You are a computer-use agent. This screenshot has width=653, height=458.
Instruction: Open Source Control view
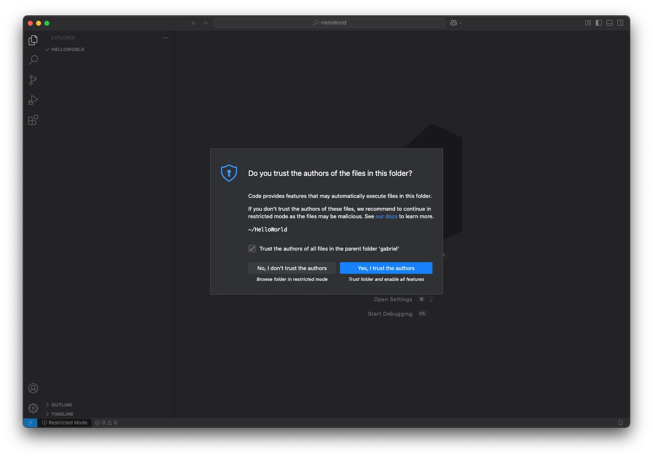[x=33, y=80]
